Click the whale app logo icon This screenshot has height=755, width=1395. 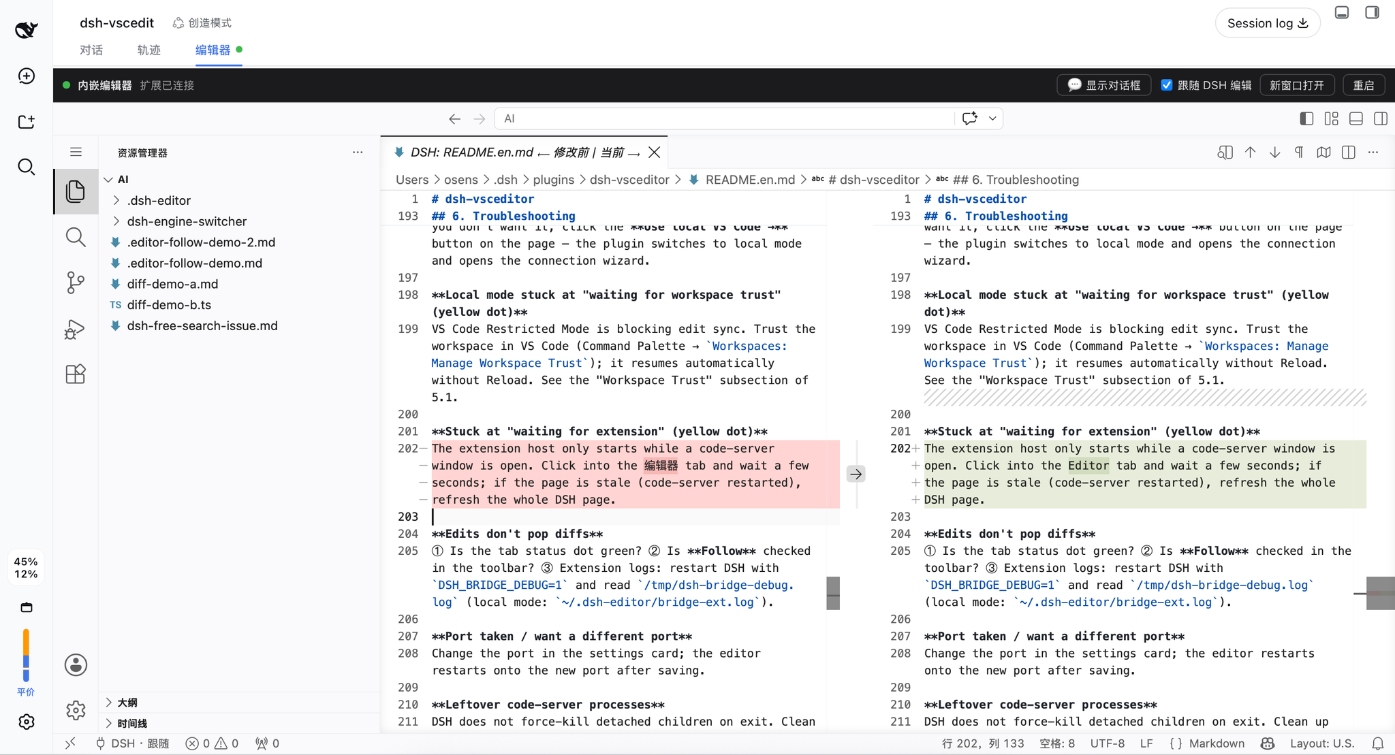(26, 29)
